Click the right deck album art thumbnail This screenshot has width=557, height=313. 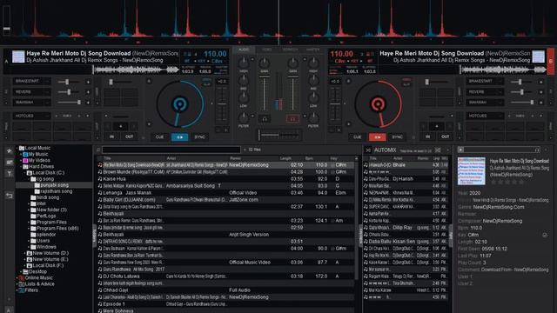click(538, 57)
